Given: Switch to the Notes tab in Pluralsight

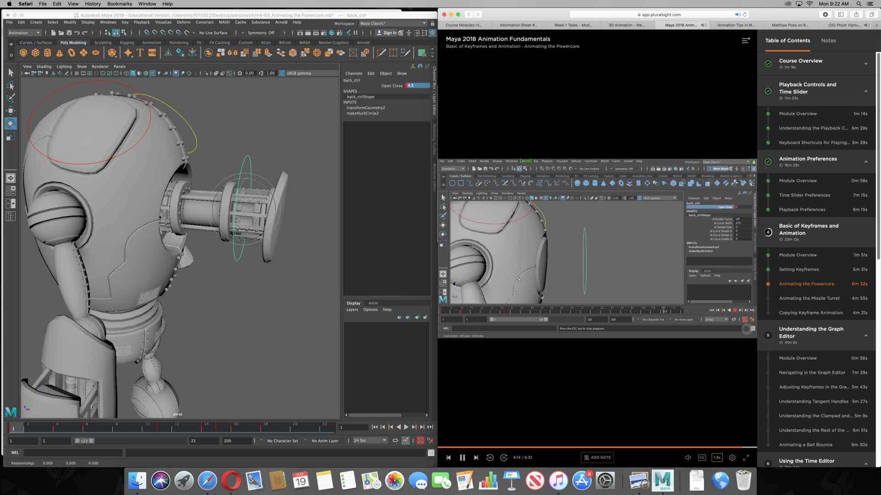Looking at the screenshot, I should pos(828,40).
